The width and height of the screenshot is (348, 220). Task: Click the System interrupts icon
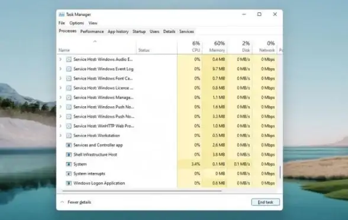pos(69,173)
